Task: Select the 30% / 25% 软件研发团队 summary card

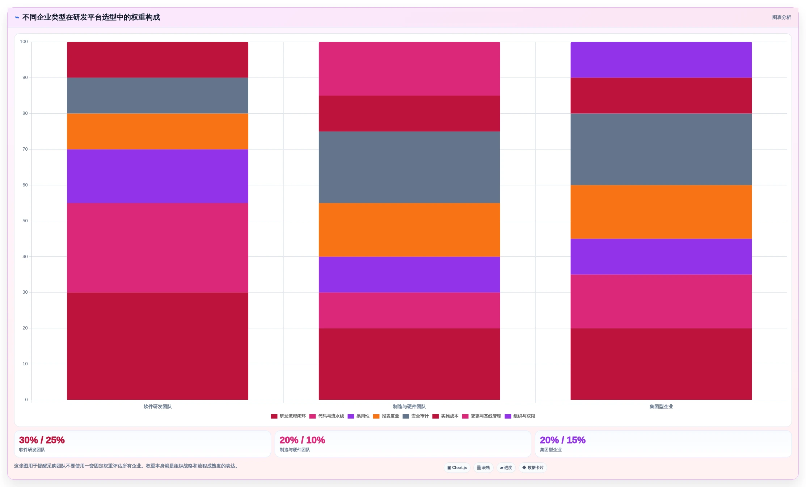Action: coord(142,444)
